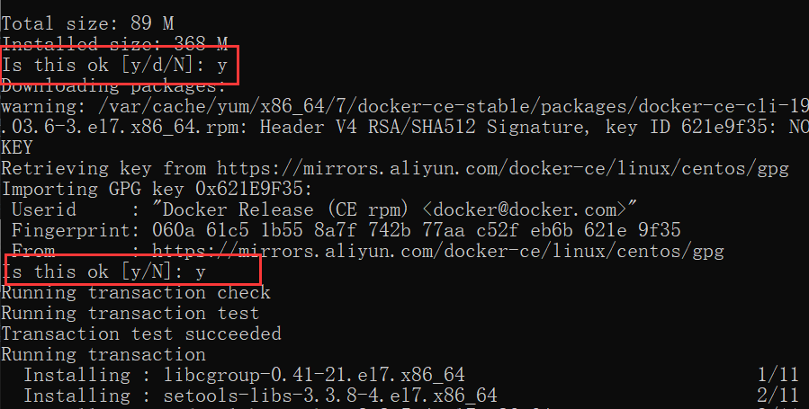The width and height of the screenshot is (809, 409).
Task: Click the 'Transaction test succeeded' line
Action: coord(140,333)
